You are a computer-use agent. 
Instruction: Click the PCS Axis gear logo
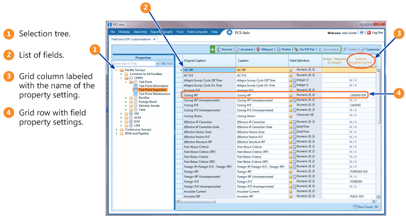click(x=229, y=32)
